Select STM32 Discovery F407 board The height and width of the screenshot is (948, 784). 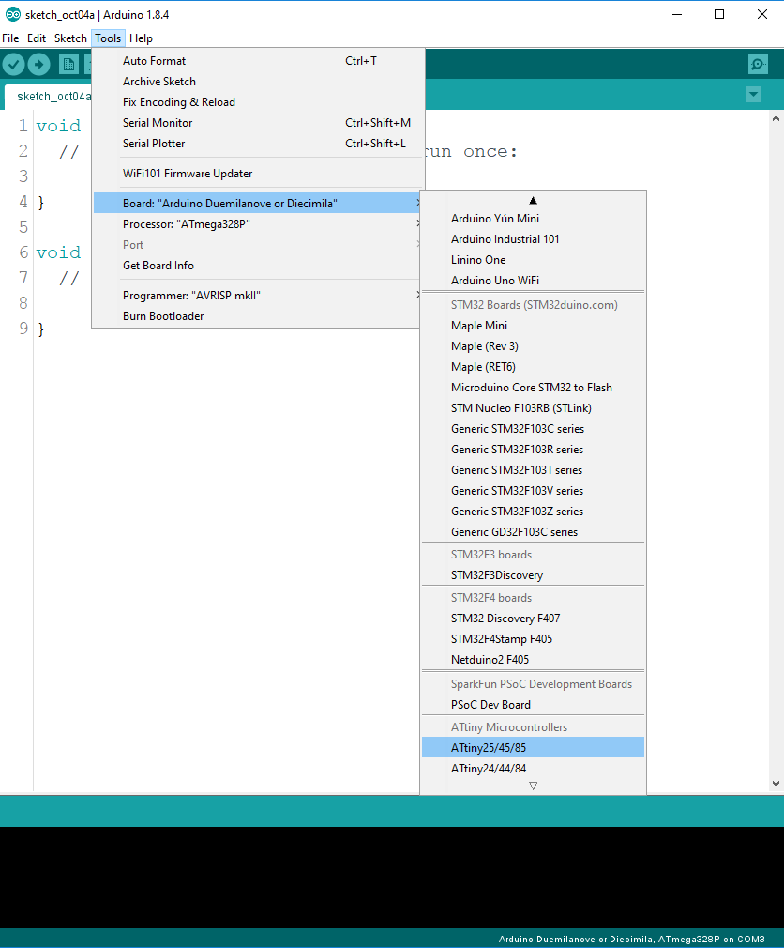coord(533,618)
